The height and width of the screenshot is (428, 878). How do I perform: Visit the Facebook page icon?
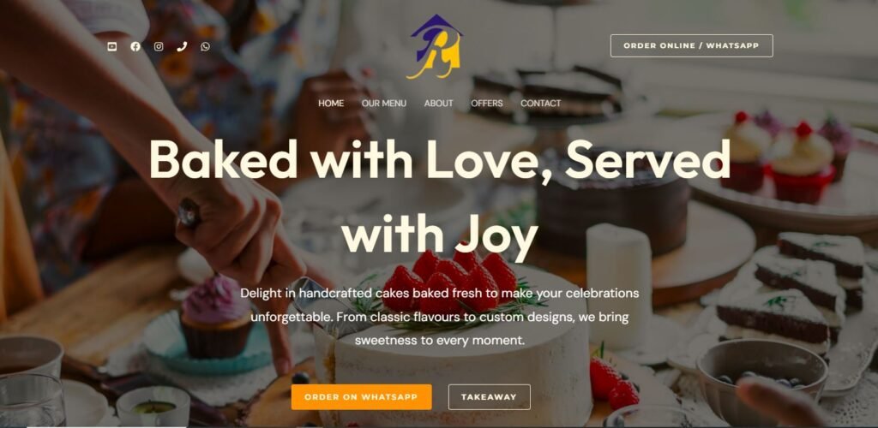135,46
